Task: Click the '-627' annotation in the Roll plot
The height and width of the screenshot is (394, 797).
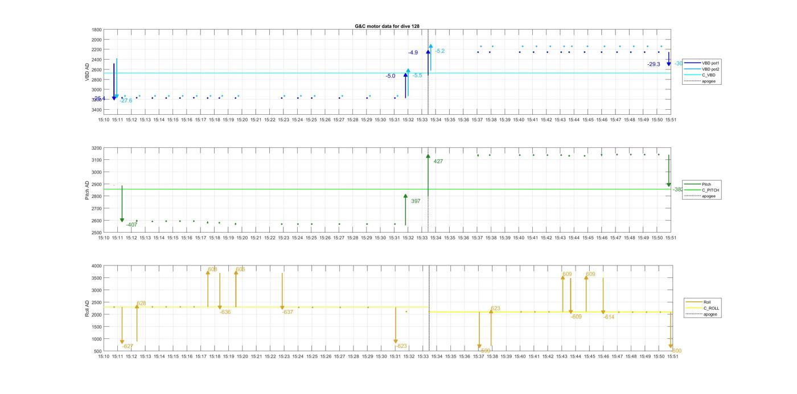Action: click(x=128, y=346)
